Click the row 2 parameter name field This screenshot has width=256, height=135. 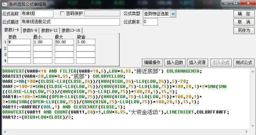pyautogui.click(x=19, y=48)
